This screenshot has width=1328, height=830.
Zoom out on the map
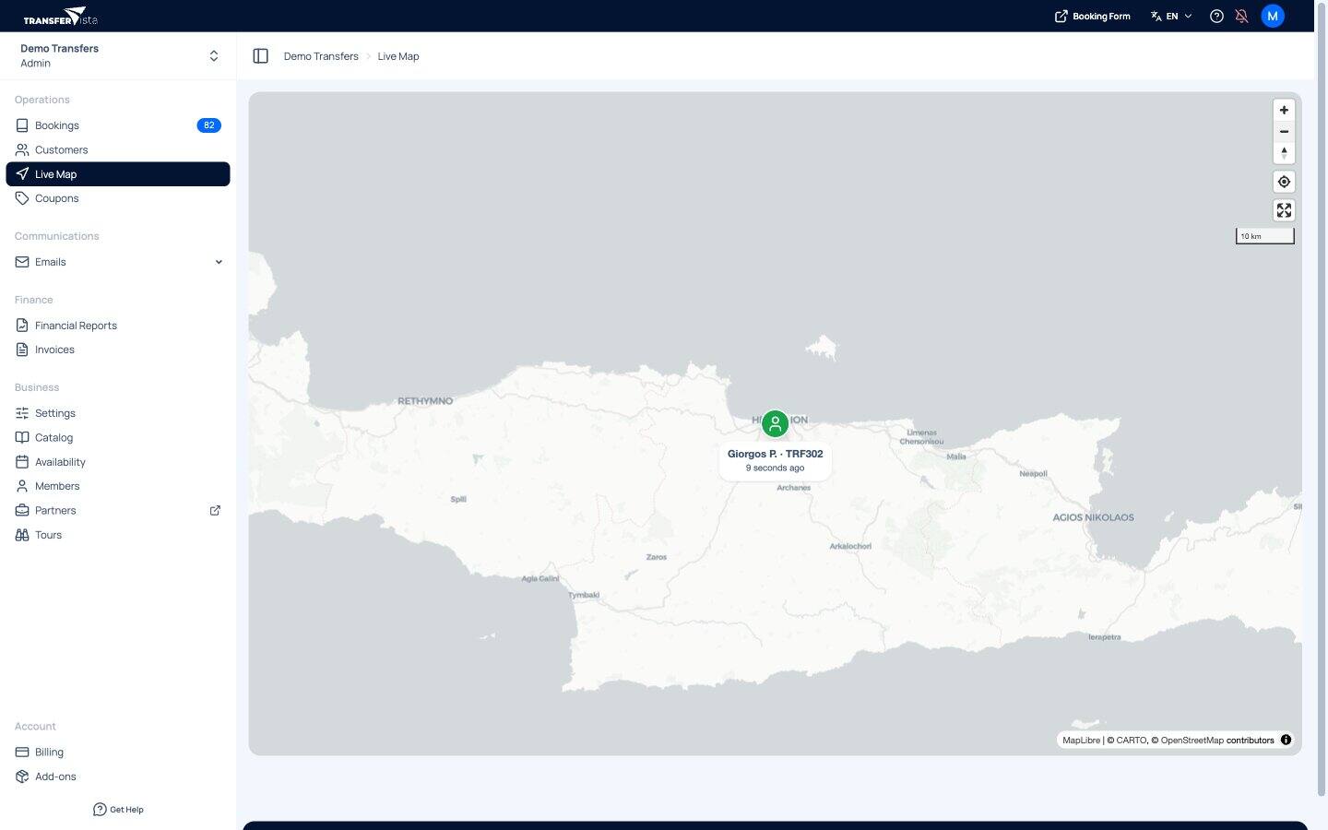point(1284,132)
